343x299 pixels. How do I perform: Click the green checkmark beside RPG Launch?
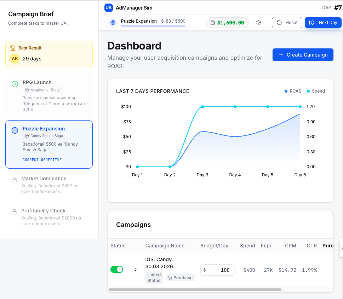[15, 84]
